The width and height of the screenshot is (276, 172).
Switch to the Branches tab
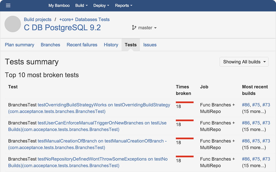50,45
